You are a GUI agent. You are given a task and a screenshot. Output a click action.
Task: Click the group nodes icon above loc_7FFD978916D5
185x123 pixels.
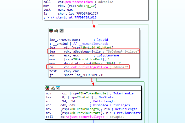(61, 31)
